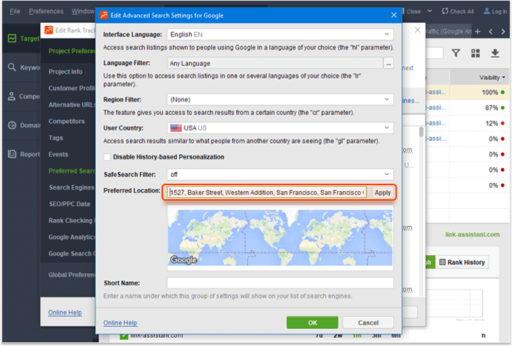Click the Rank History tab button
Viewport: 512px width, 346px height.
click(x=462, y=262)
